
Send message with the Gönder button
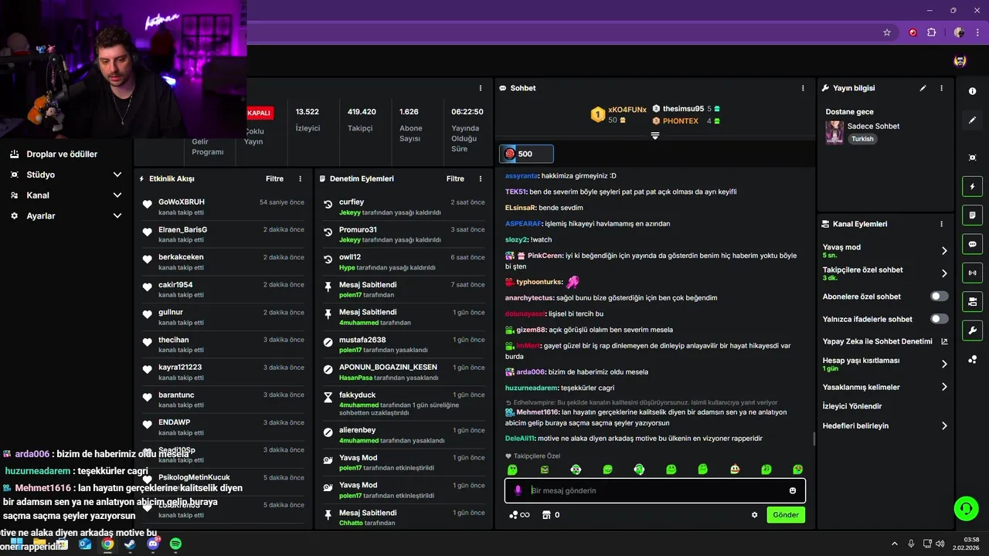pyautogui.click(x=786, y=515)
